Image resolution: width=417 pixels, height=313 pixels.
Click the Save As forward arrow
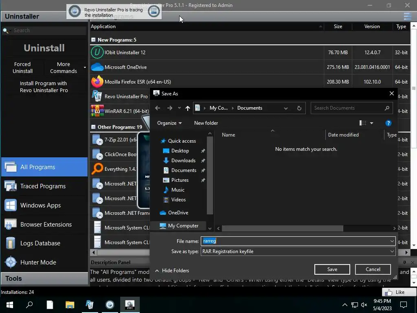click(x=170, y=108)
